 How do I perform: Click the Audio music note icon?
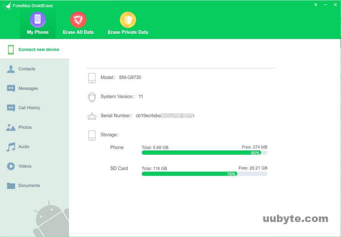coord(11,147)
